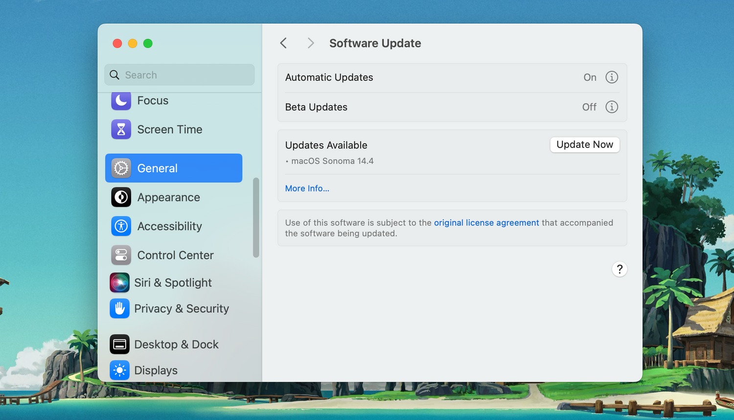Open the help question mark button
The height and width of the screenshot is (420, 734).
[619, 269]
